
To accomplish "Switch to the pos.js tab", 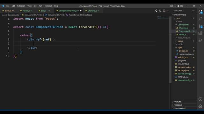I will coord(44,11).
